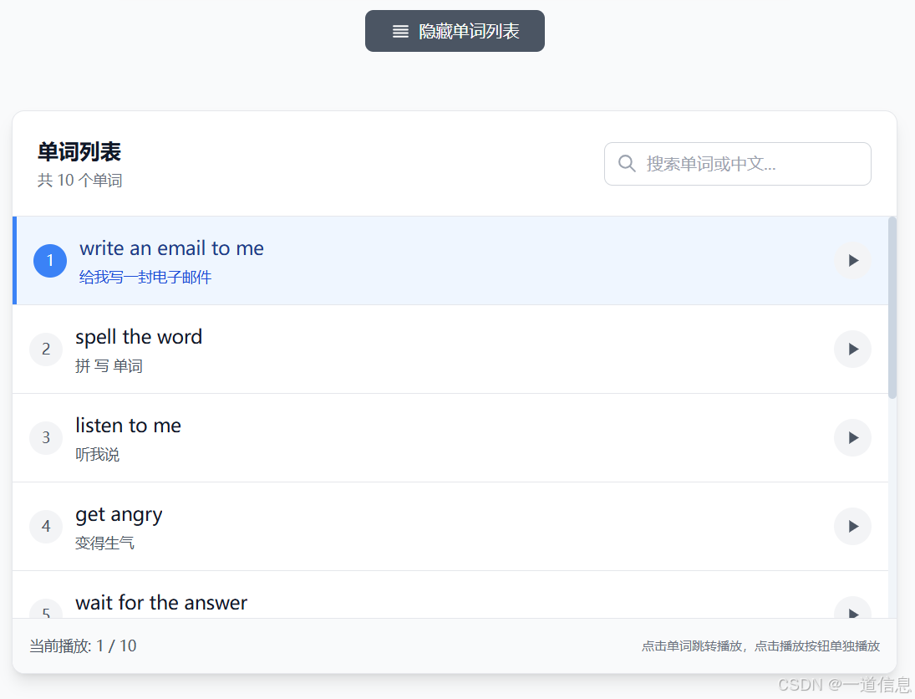This screenshot has height=699, width=915.
Task: Click the translation 拼 写 单词
Action: tap(109, 365)
